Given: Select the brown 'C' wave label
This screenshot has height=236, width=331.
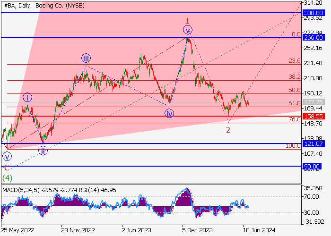Looking at the screenshot, I should click(x=7, y=168).
